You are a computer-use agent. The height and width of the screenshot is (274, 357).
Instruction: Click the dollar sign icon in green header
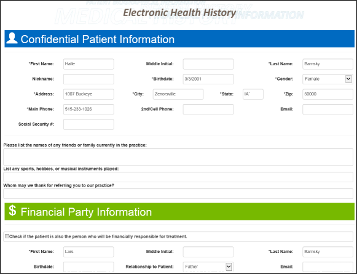coord(12,211)
